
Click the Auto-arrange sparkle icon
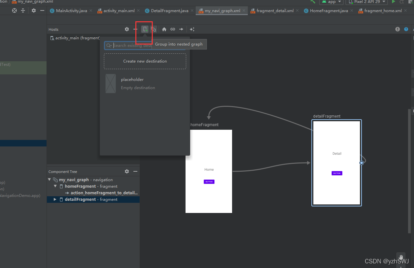(192, 29)
